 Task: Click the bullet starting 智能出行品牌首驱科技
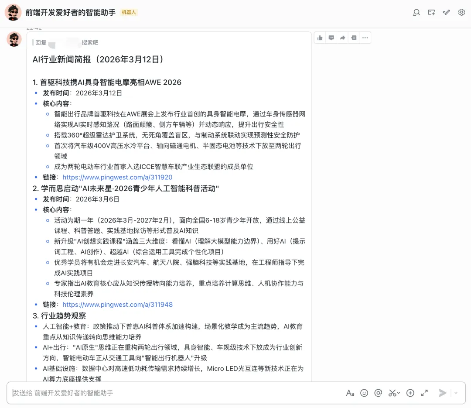[x=180, y=120]
